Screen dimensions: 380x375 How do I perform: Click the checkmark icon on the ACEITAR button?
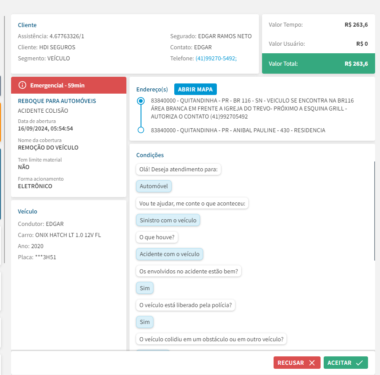pyautogui.click(x=359, y=363)
